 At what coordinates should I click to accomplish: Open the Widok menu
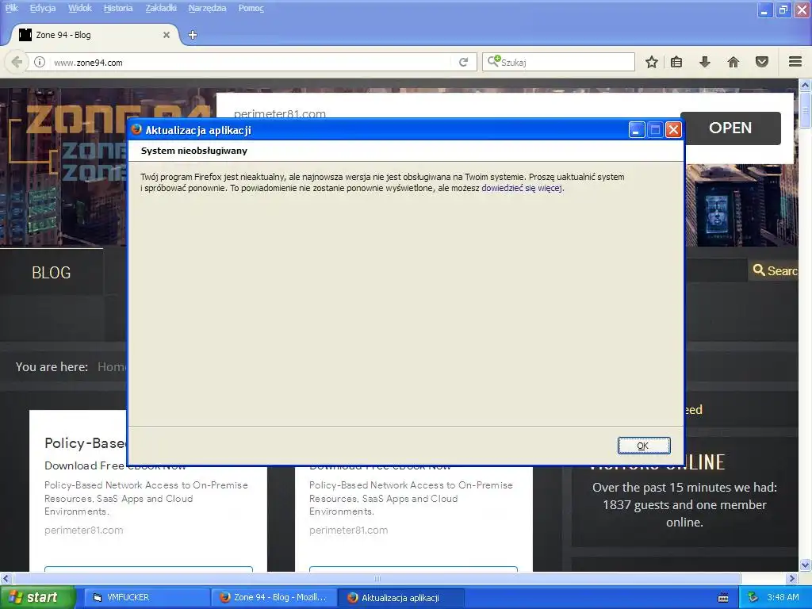coord(80,8)
